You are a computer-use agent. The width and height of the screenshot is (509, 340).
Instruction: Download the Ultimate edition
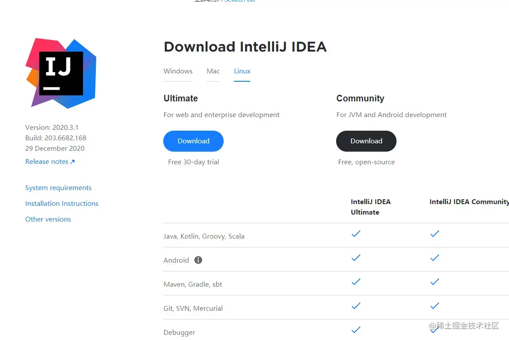coord(193,141)
